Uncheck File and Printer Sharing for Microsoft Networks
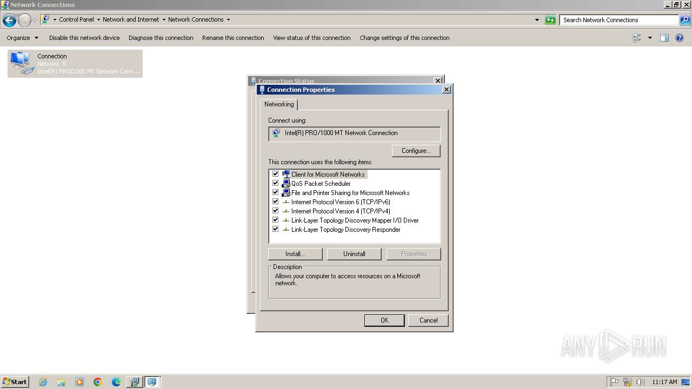 (x=275, y=192)
